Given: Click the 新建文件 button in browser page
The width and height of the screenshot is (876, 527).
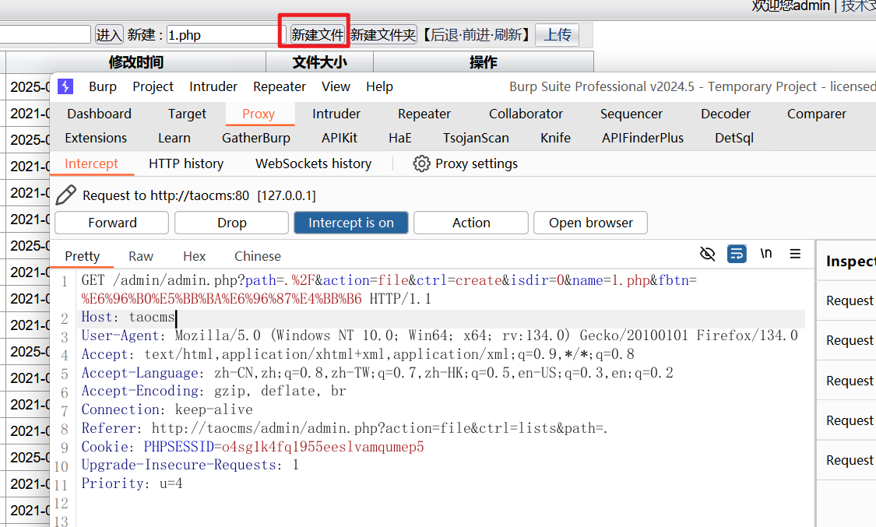Looking at the screenshot, I should [x=318, y=34].
